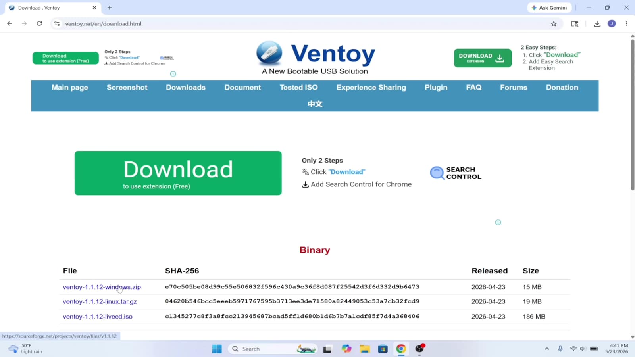
Task: Click the Ventoy USB logo image
Action: point(269,53)
